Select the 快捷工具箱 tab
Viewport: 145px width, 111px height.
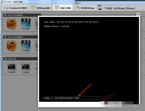(63, 8)
